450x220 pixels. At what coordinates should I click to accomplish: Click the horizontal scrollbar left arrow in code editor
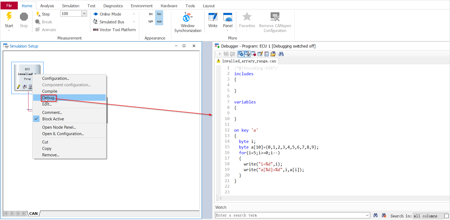click(221, 198)
